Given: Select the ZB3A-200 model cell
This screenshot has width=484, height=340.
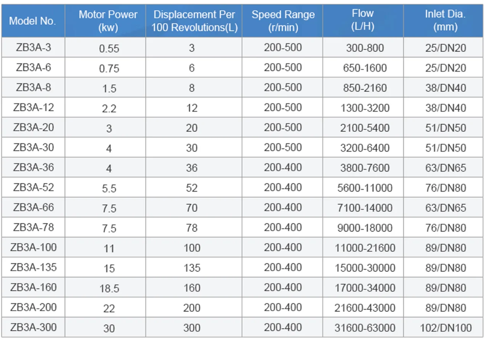Looking at the screenshot, I should point(33,307).
